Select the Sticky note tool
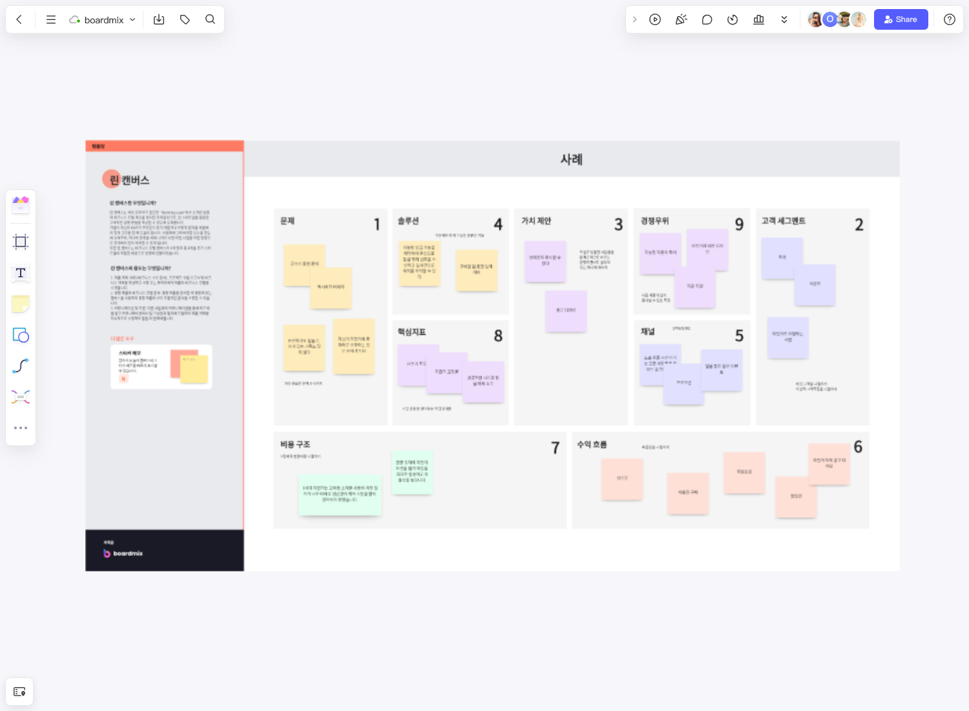Viewport: 969px width, 711px height. 21,304
